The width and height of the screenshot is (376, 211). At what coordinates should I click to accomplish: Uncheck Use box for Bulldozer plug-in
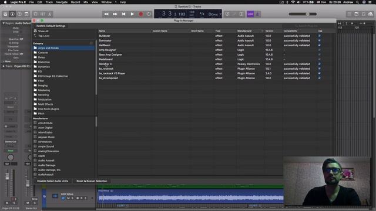tap(319, 36)
